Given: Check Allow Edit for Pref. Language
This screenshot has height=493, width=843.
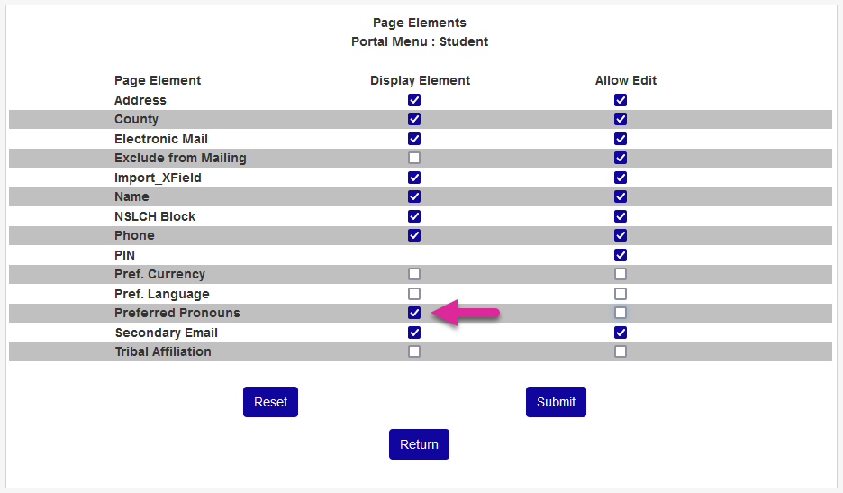Looking at the screenshot, I should (x=621, y=294).
